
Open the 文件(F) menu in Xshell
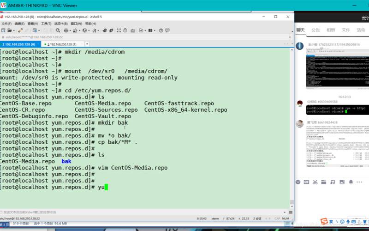[6, 24]
